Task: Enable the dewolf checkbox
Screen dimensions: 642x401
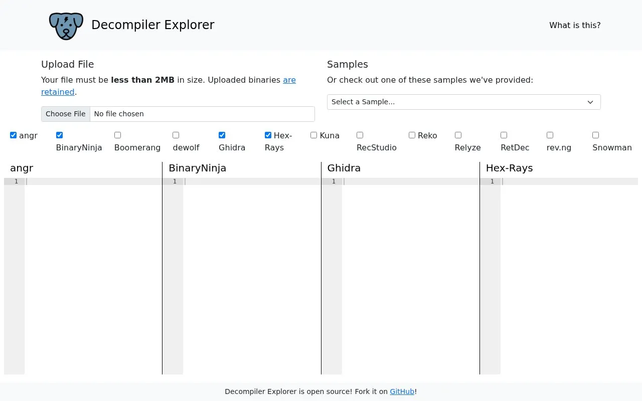Action: (176, 135)
